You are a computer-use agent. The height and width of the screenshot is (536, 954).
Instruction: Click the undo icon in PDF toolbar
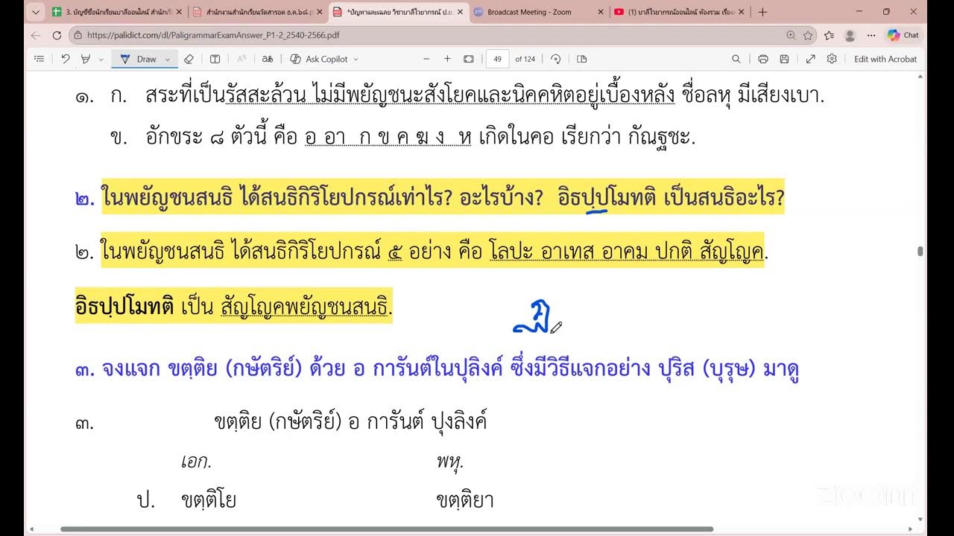point(66,59)
